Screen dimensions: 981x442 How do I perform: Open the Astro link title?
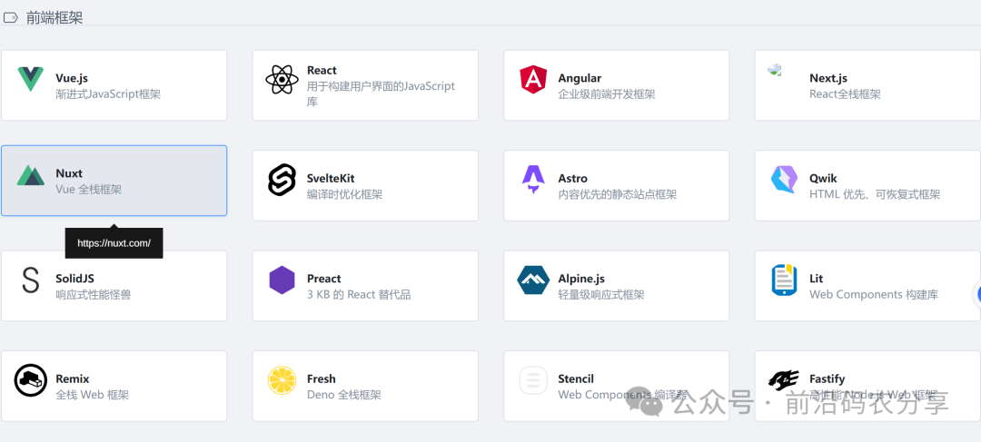(572, 178)
